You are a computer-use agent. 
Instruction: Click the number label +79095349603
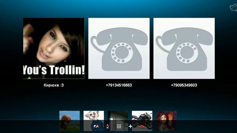tap(184, 85)
